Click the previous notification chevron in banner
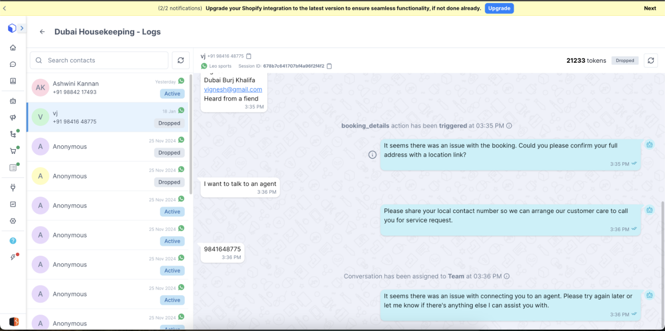665x331 pixels. [5, 8]
